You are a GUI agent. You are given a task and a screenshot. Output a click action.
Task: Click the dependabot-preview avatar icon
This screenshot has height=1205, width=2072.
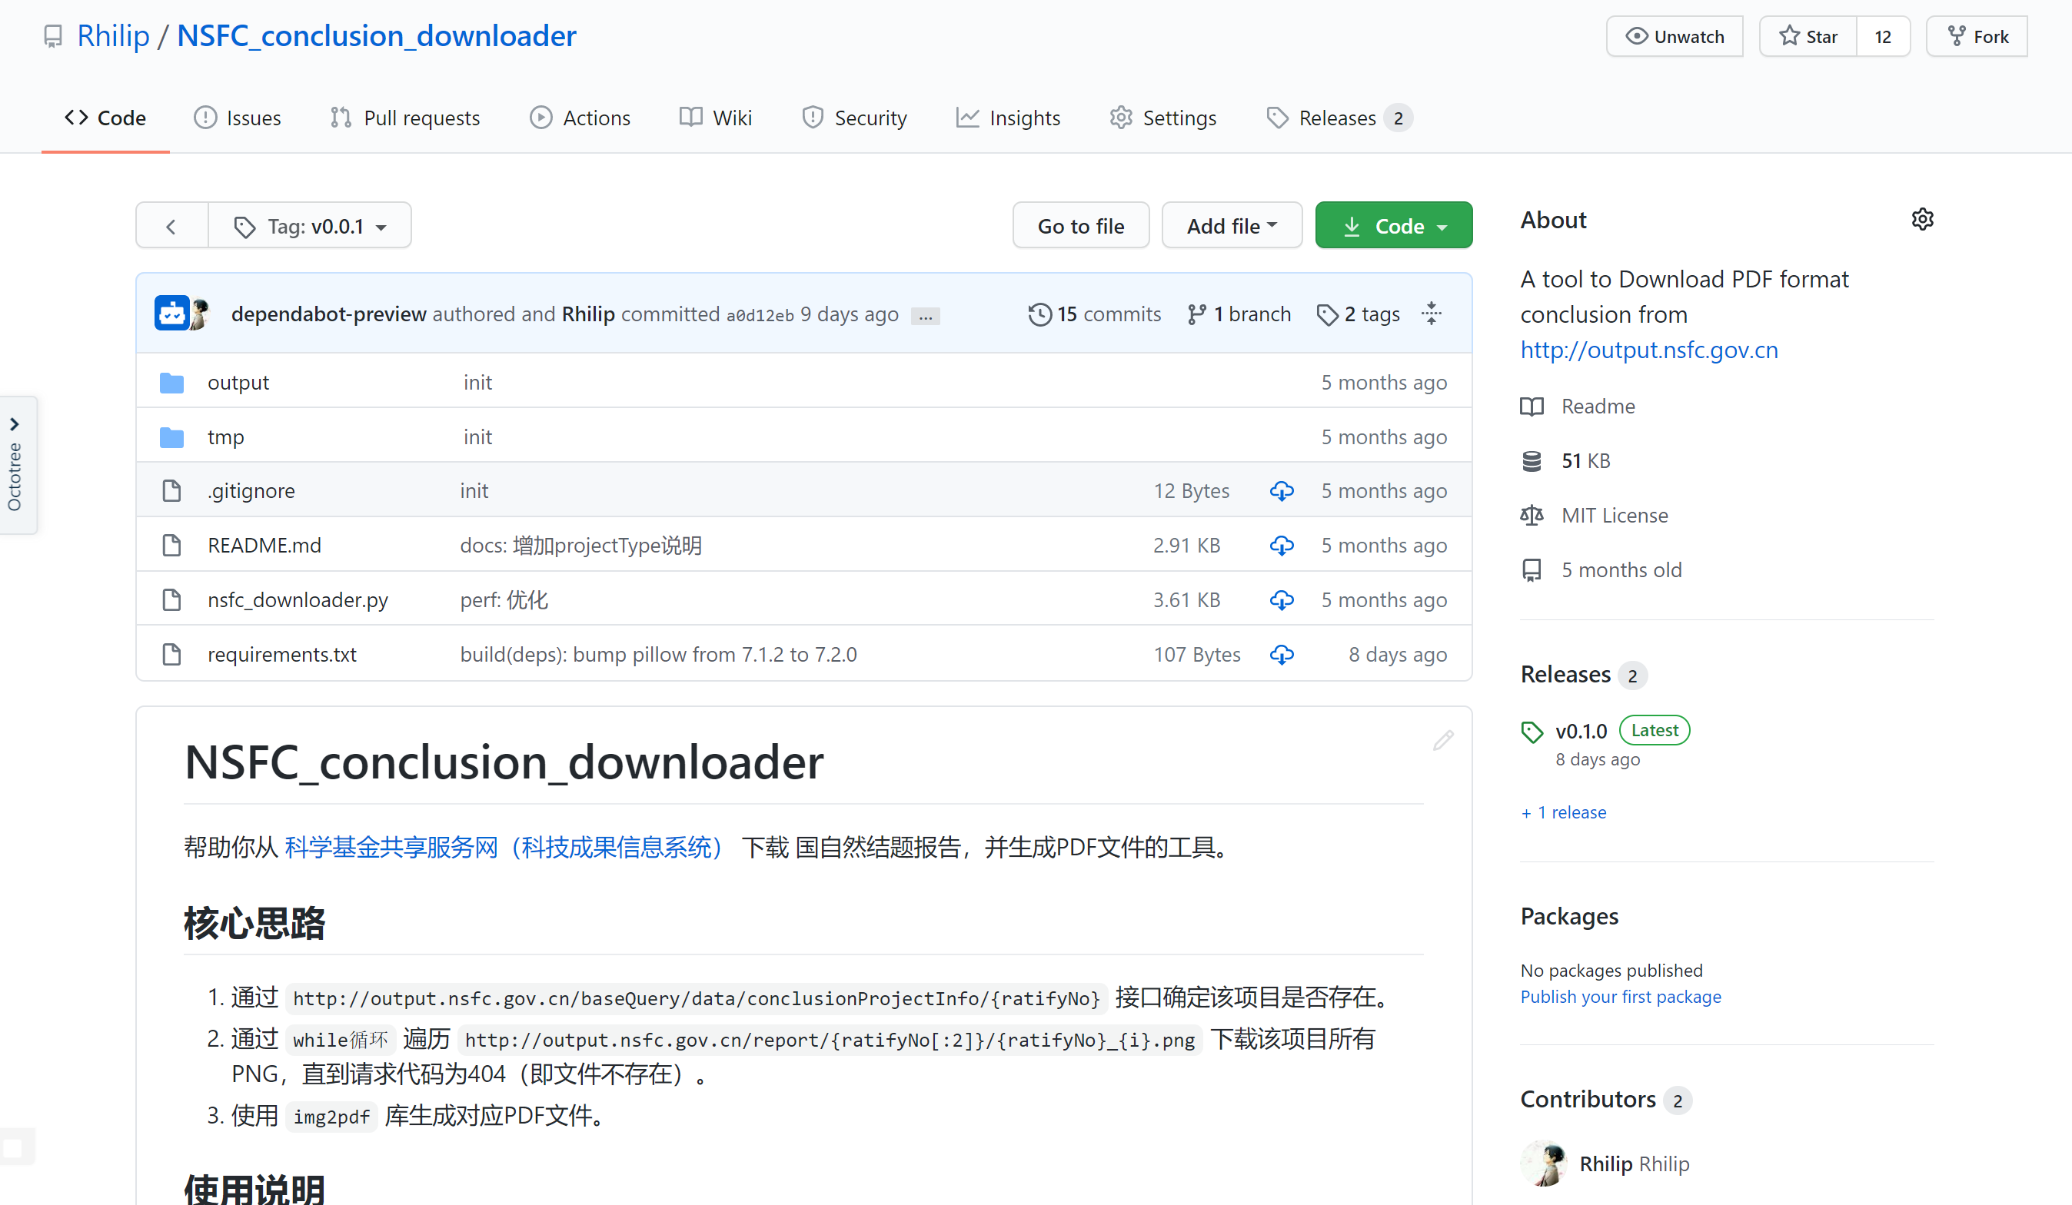point(172,314)
